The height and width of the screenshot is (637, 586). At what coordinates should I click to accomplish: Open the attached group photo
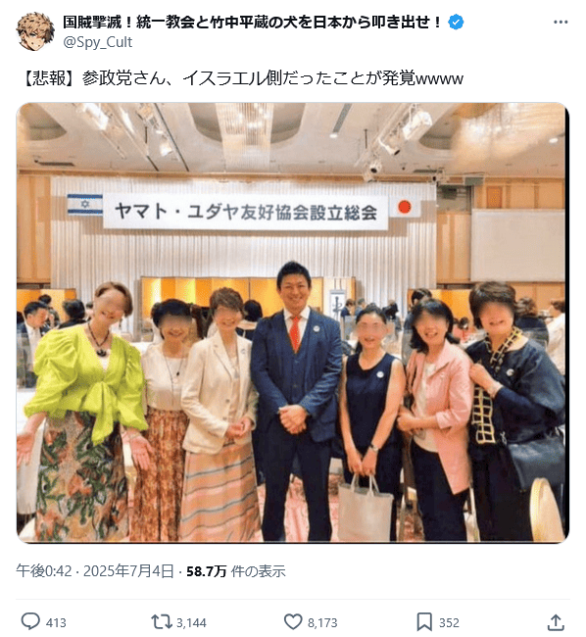[x=292, y=322]
